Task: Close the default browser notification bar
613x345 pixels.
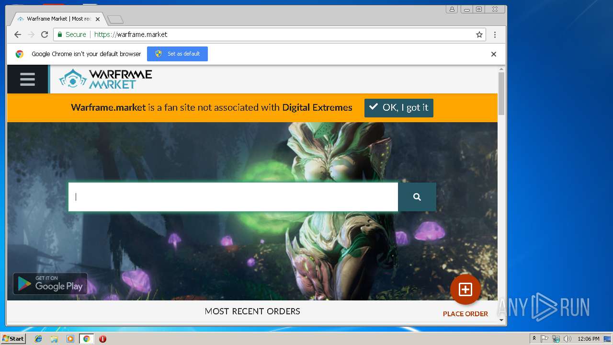Action: (x=494, y=54)
